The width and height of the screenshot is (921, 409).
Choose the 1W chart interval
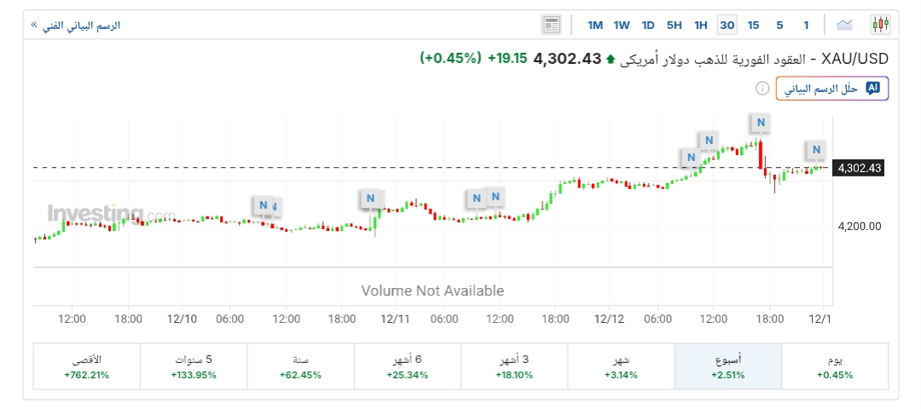point(622,25)
